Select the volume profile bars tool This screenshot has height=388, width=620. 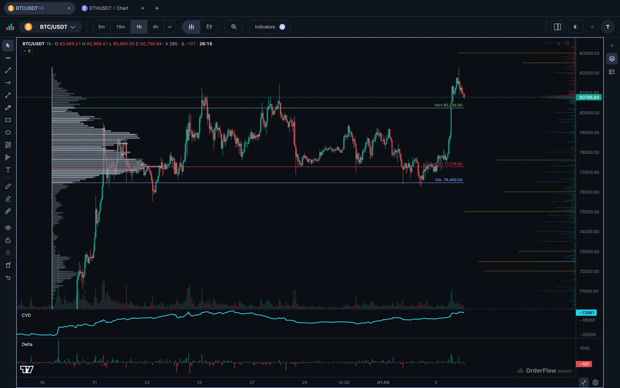[x=8, y=157]
